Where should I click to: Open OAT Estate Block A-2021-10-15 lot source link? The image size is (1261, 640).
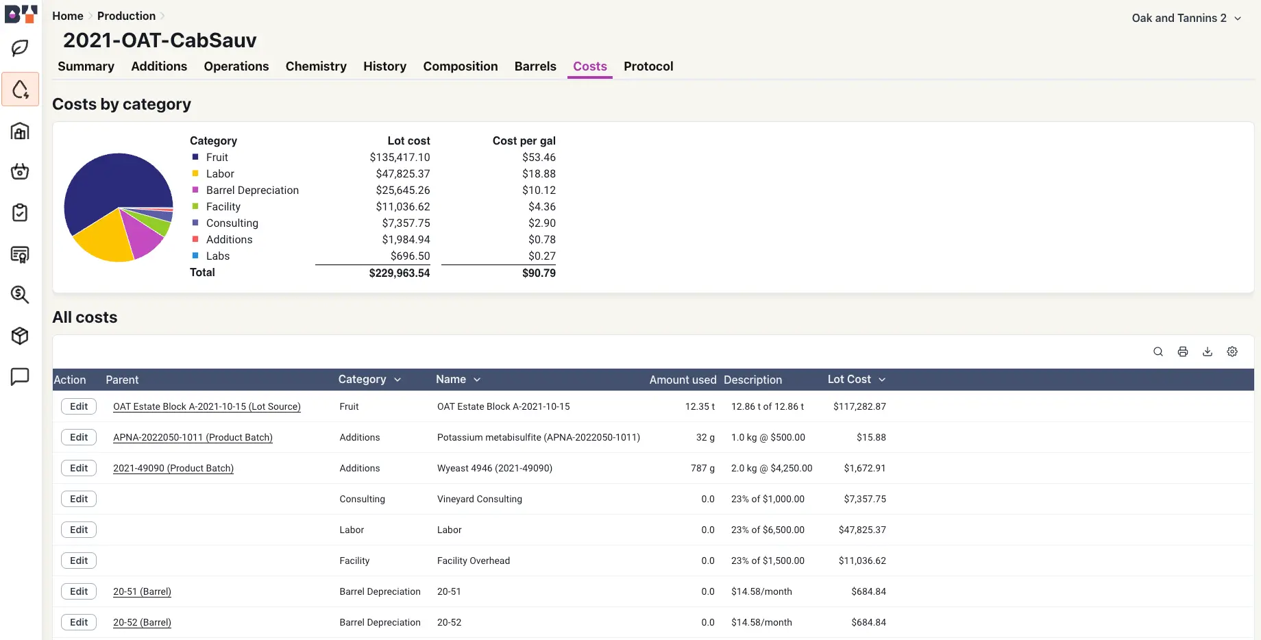click(207, 407)
